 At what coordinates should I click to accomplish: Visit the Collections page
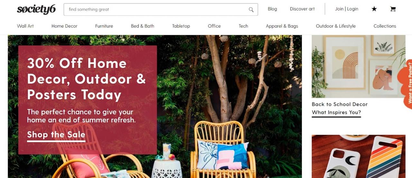pyautogui.click(x=385, y=26)
